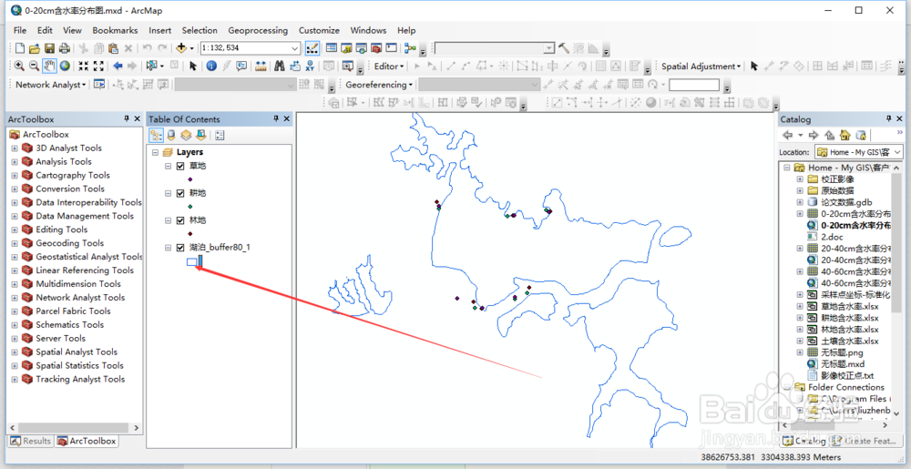This screenshot has height=469, width=911.
Task: Click the ArcToolbox horizontal scrollbar
Action: pyautogui.click(x=74, y=428)
